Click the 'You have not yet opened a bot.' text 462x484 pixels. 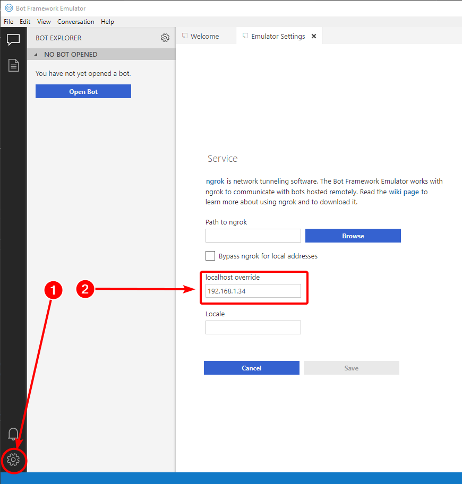coord(83,73)
